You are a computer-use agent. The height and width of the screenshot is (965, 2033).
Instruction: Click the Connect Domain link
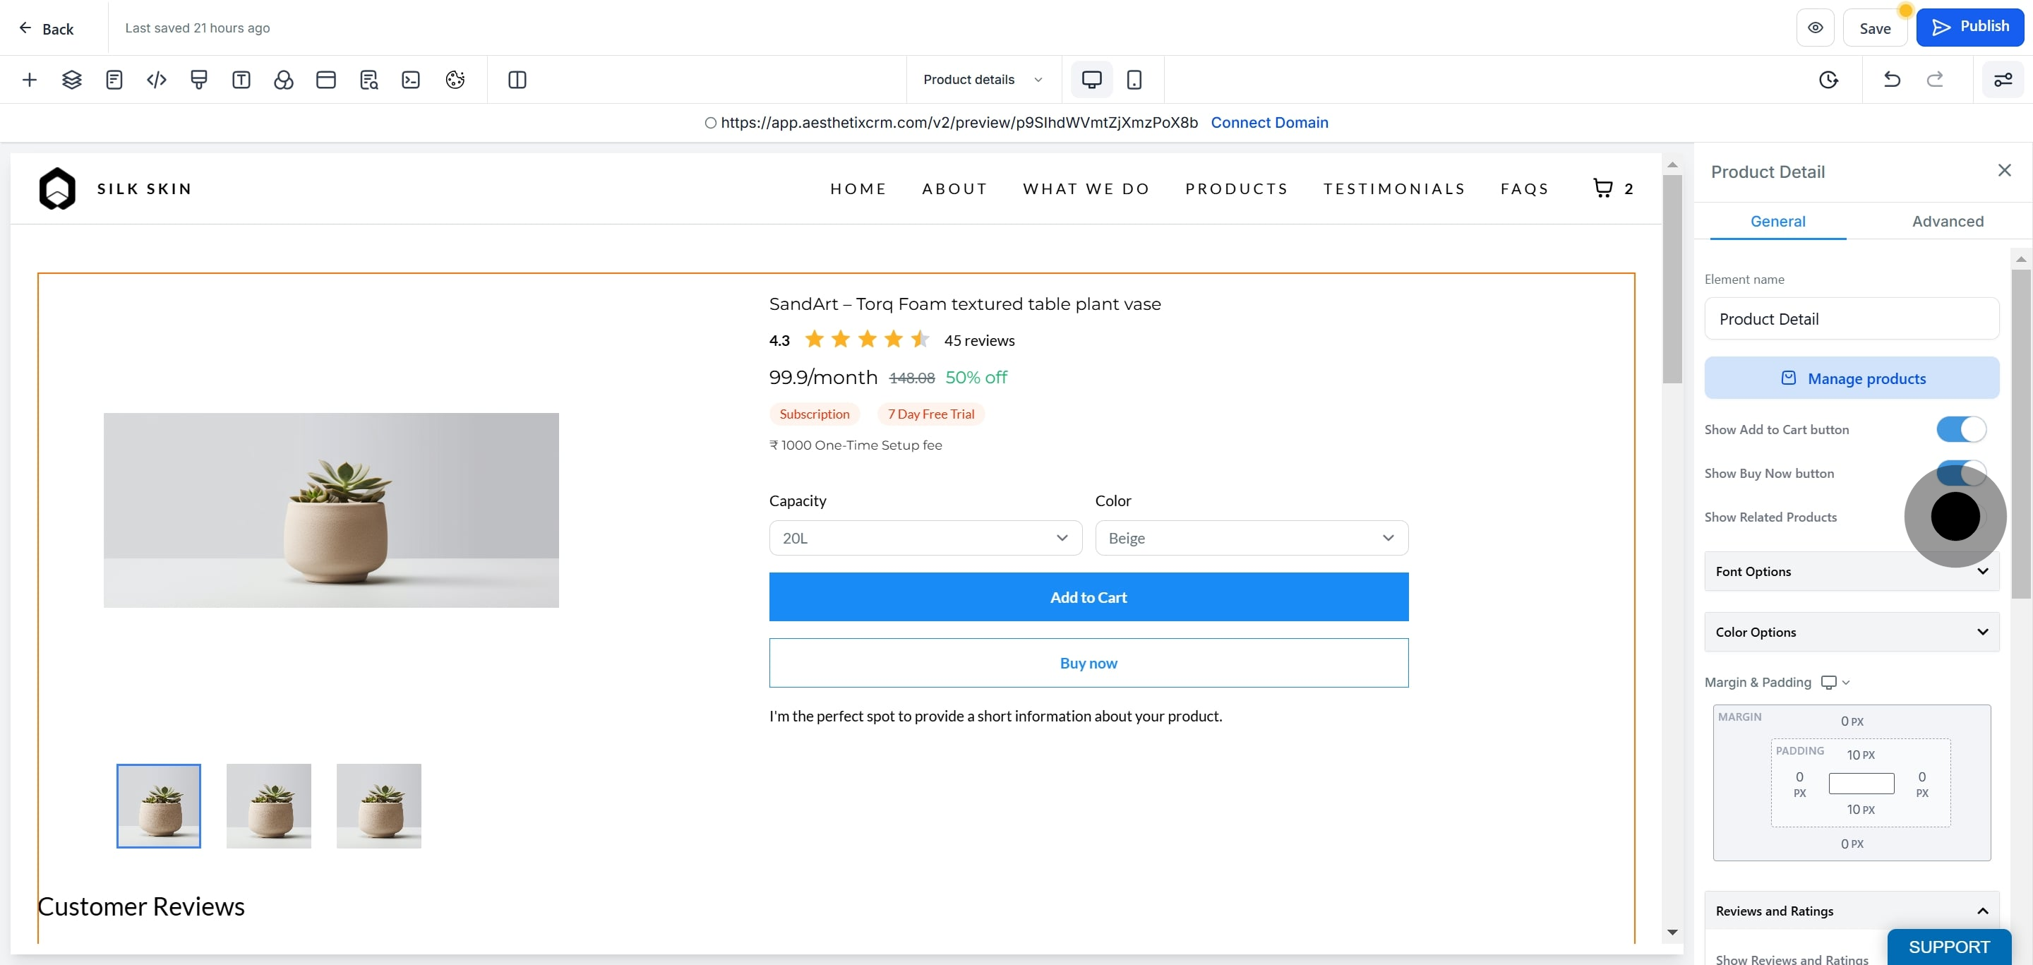coord(1269,122)
